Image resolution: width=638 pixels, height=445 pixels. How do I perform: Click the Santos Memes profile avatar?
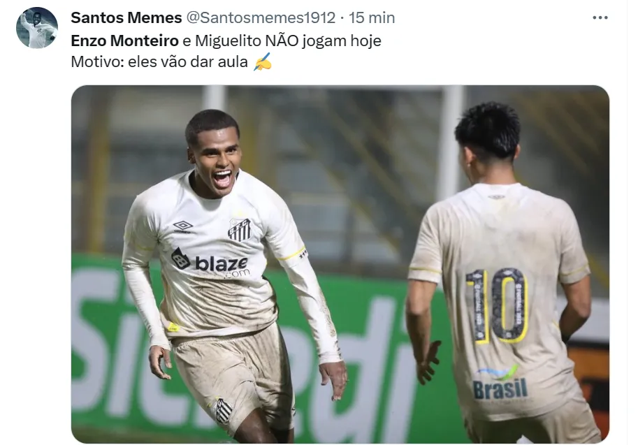37,28
